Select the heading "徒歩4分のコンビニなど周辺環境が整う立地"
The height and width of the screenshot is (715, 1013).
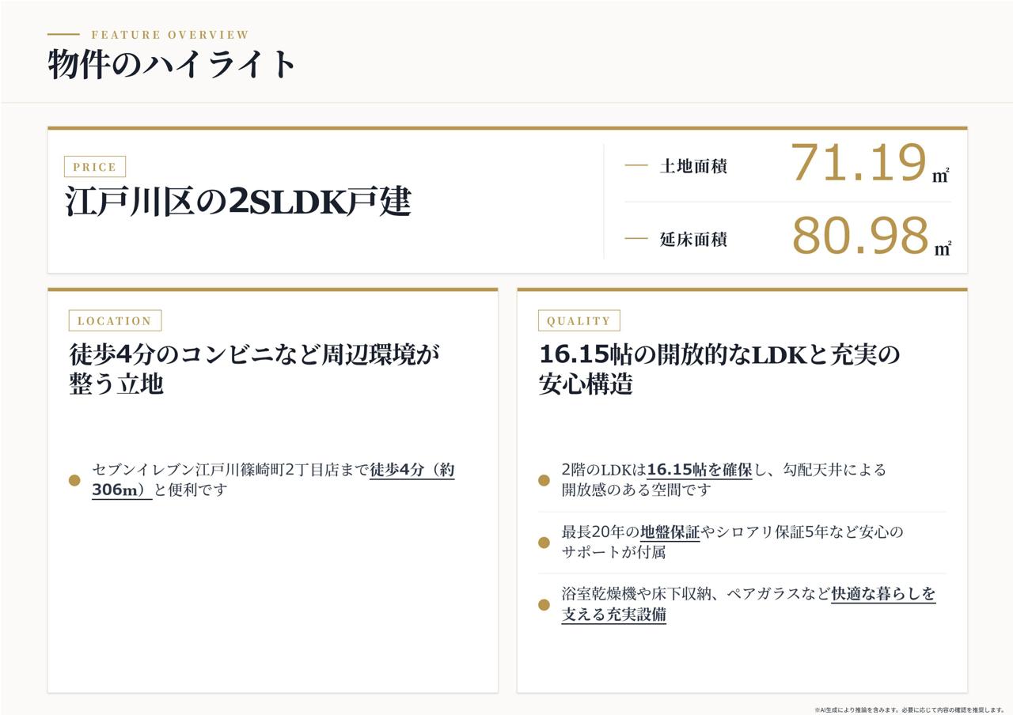255,369
